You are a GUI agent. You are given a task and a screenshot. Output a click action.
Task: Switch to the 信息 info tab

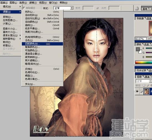(149, 18)
